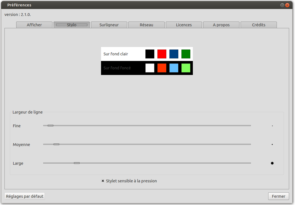
Task: Click the dark green swatch on light background
Action: (186, 54)
